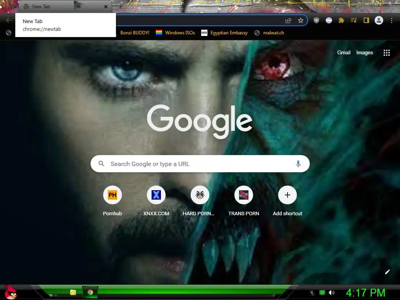The height and width of the screenshot is (300, 400).
Task: Select the New Tab browser tab
Action: pos(65,7)
